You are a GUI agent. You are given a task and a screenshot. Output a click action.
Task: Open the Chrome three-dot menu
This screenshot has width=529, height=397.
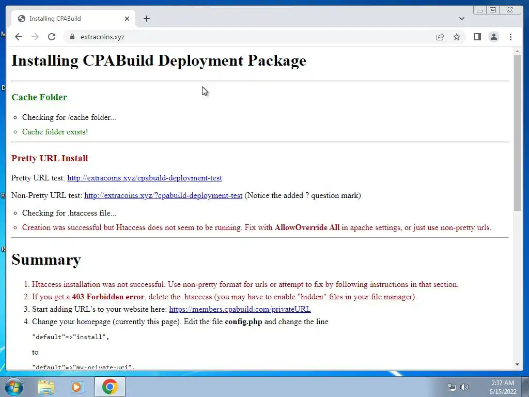pos(510,37)
